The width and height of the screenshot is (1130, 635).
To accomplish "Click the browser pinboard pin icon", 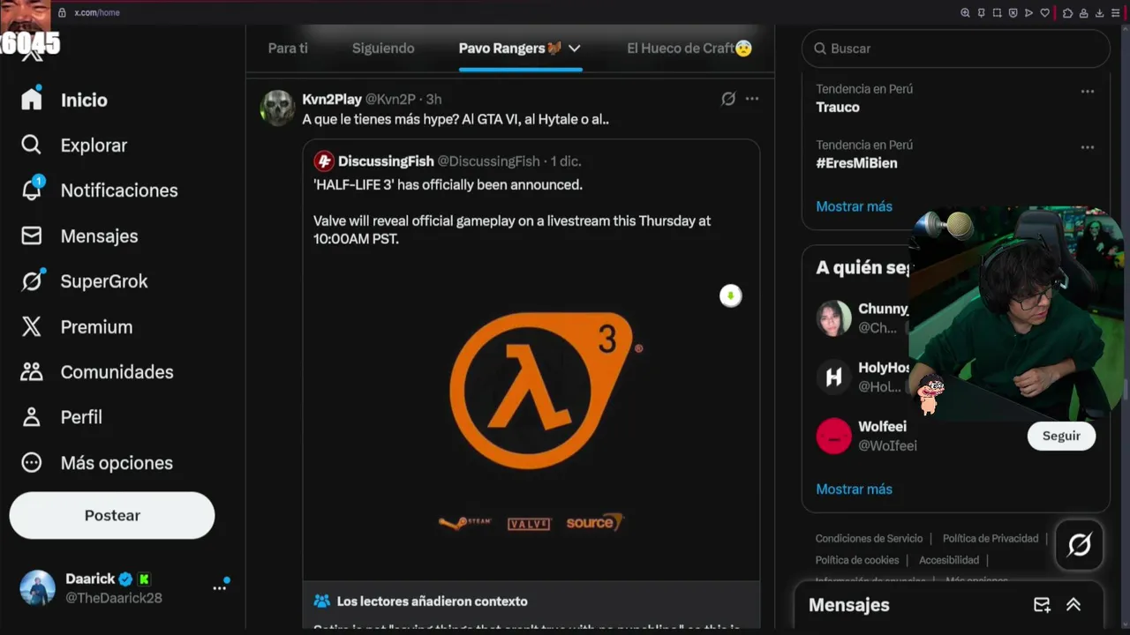I will (x=981, y=12).
